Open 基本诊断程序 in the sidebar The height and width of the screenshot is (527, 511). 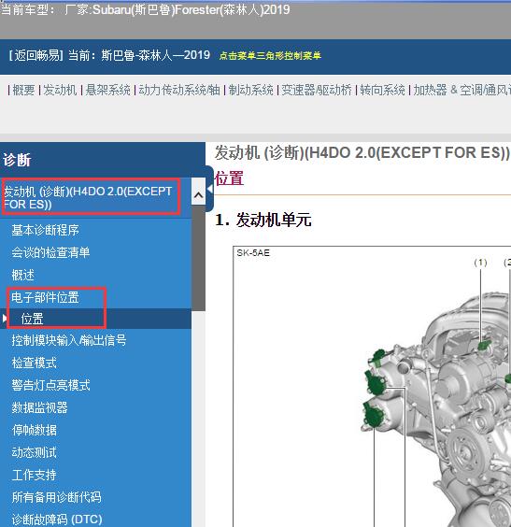coord(45,230)
